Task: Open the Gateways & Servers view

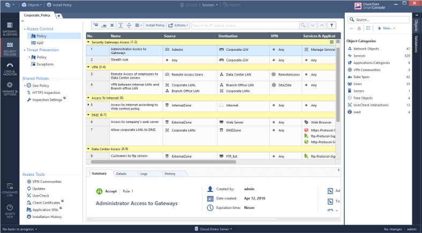Action: (x=9, y=28)
